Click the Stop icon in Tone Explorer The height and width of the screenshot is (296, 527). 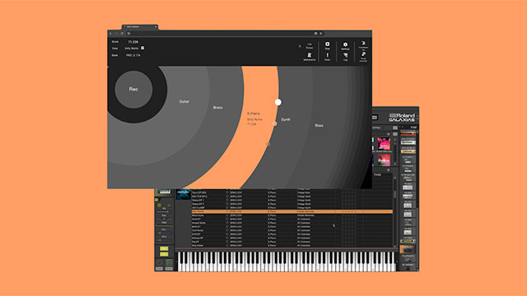pos(327,44)
